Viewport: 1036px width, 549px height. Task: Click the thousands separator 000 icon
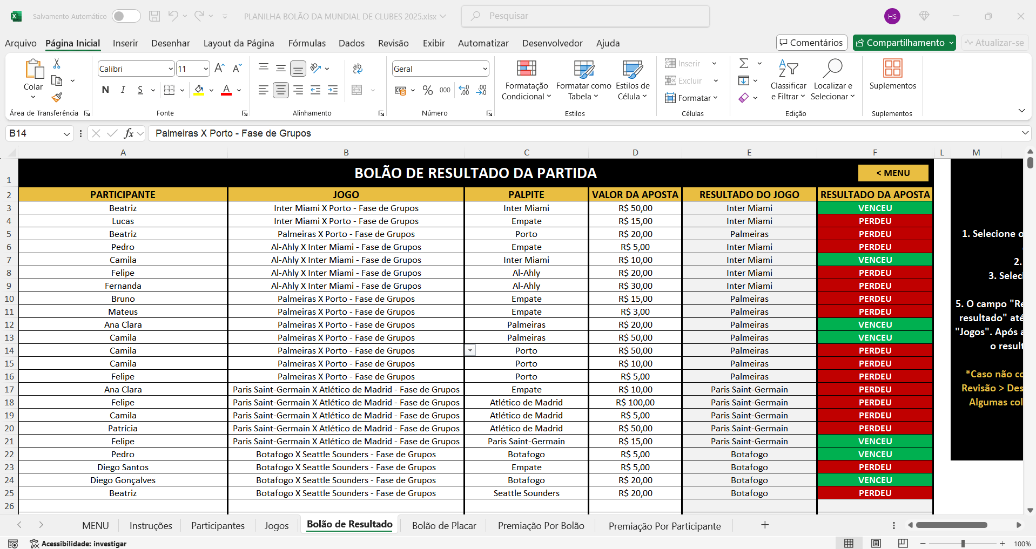coord(445,90)
